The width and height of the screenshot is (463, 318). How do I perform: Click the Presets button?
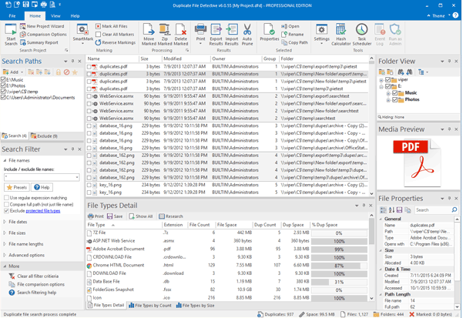pyautogui.click(x=17, y=187)
